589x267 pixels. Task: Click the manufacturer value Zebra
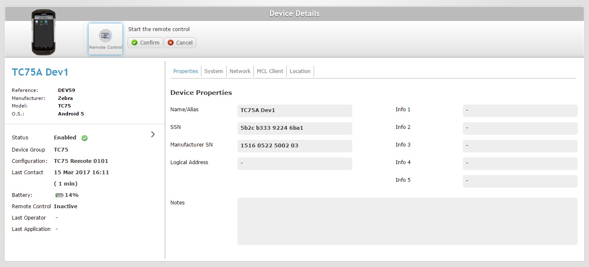(65, 98)
